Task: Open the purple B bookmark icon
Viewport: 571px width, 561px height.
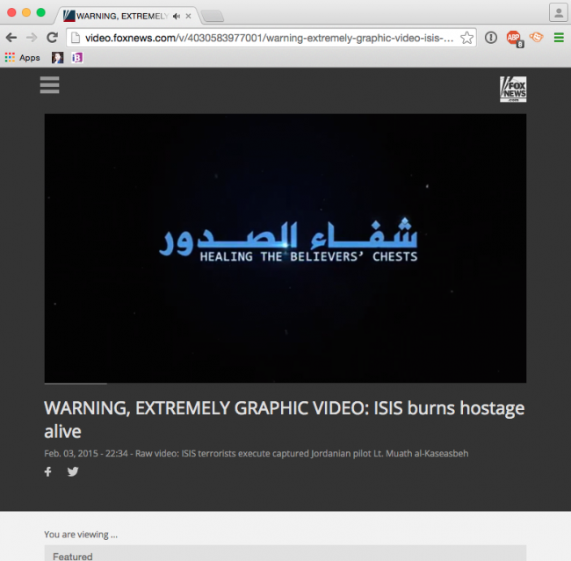Action: tap(76, 58)
